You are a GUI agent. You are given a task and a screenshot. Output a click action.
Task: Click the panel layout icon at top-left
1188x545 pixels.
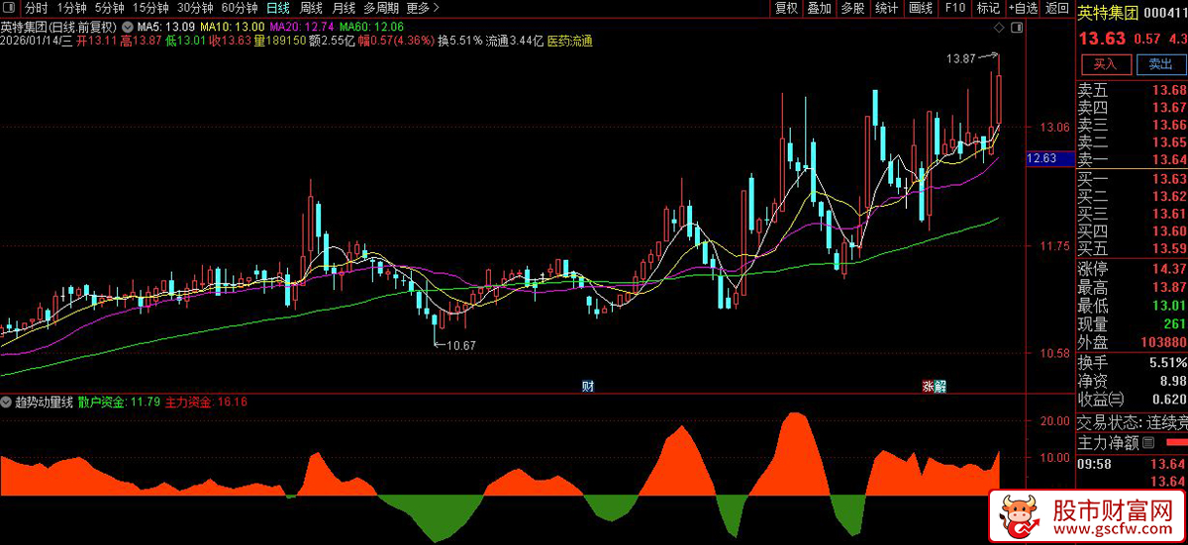click(x=10, y=8)
